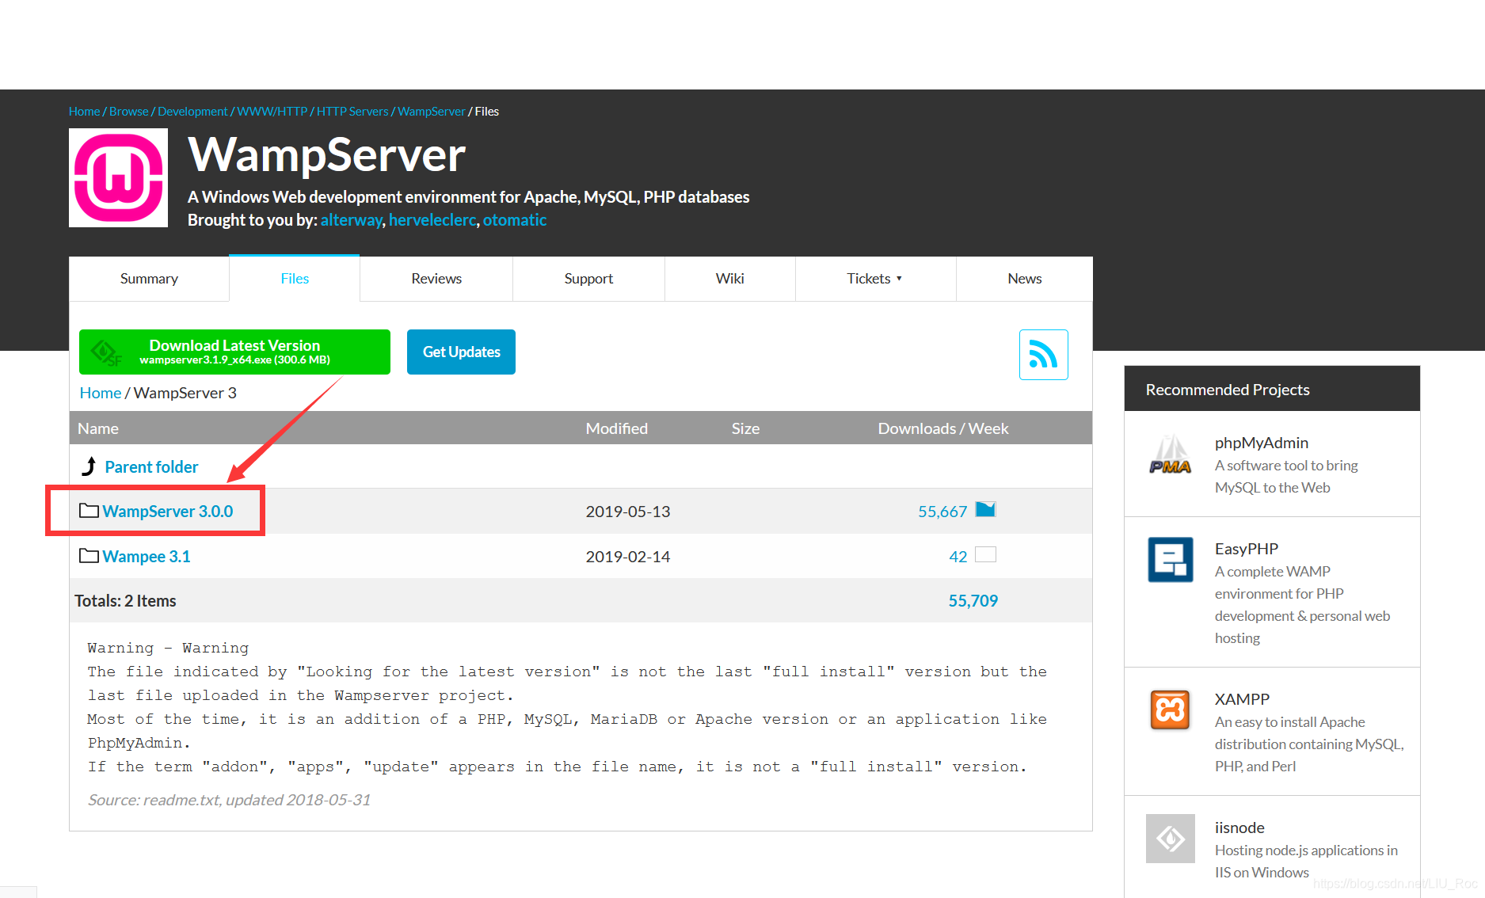1485x898 pixels.
Task: Click the 2019-05-13 modified date
Action: (628, 512)
